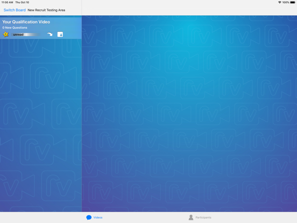Viewport: 297px width, 223px height.
Task: Switch to the Participants tab
Action: pyautogui.click(x=200, y=217)
